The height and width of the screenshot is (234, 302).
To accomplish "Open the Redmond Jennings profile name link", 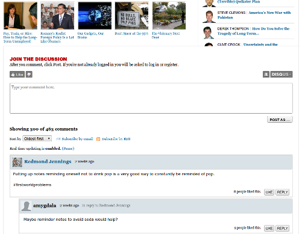I will pyautogui.click(x=48, y=162).
